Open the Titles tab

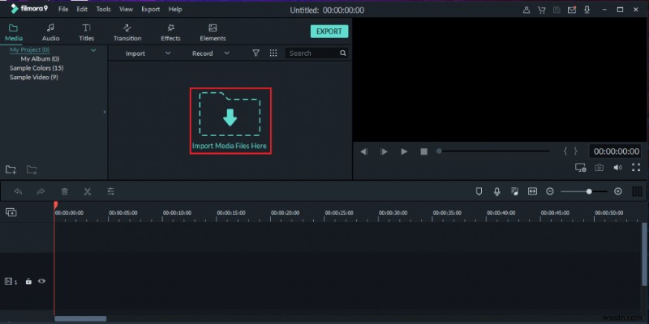[x=87, y=32]
